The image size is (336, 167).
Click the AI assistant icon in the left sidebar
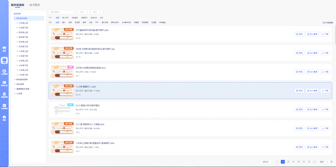(4, 72)
